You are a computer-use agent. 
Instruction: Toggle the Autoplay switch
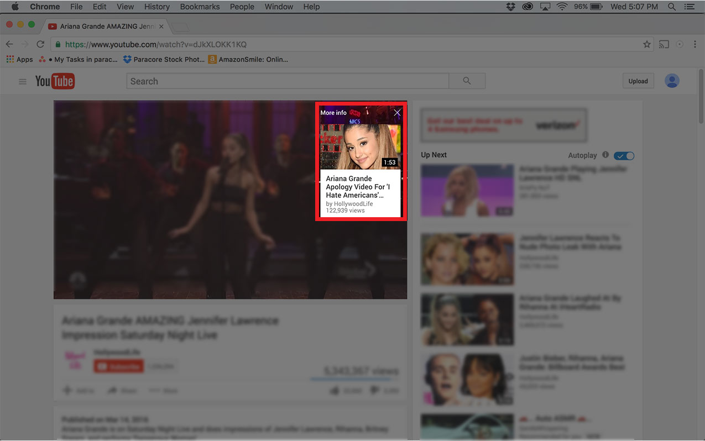click(x=624, y=156)
